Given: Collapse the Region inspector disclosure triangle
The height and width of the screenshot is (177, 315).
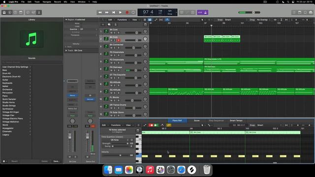Looking at the screenshot, I should click(66, 20).
